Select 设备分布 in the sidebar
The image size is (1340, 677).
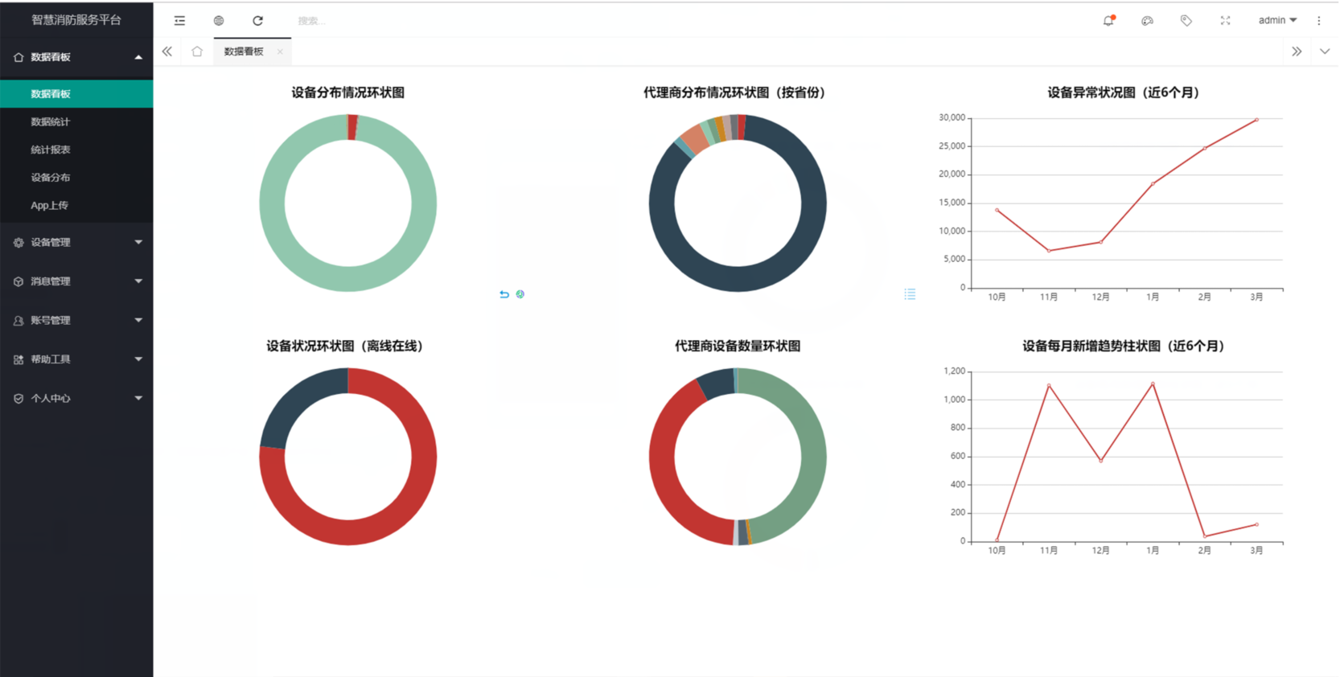point(51,178)
